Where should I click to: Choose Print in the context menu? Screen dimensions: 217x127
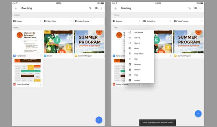(x=139, y=75)
